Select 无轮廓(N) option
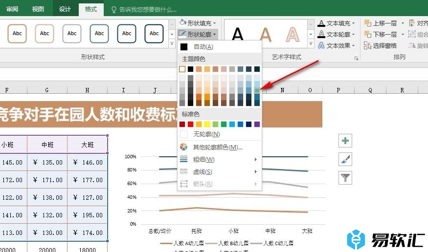Screen dimensions: 428x252 220,134
